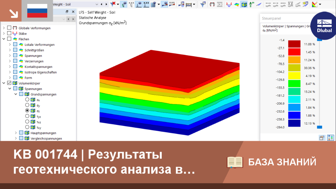Expand the Hauptspannungen tree node

(16, 133)
